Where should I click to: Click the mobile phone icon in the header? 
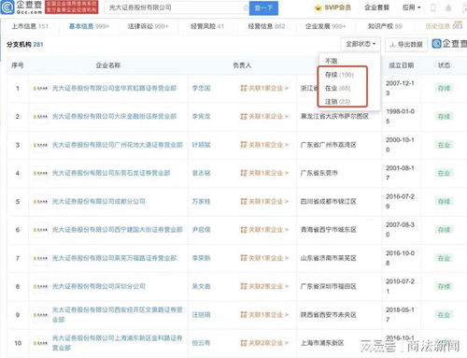click(x=432, y=7)
